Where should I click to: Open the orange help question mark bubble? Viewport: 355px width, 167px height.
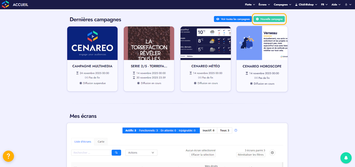tap(8, 156)
